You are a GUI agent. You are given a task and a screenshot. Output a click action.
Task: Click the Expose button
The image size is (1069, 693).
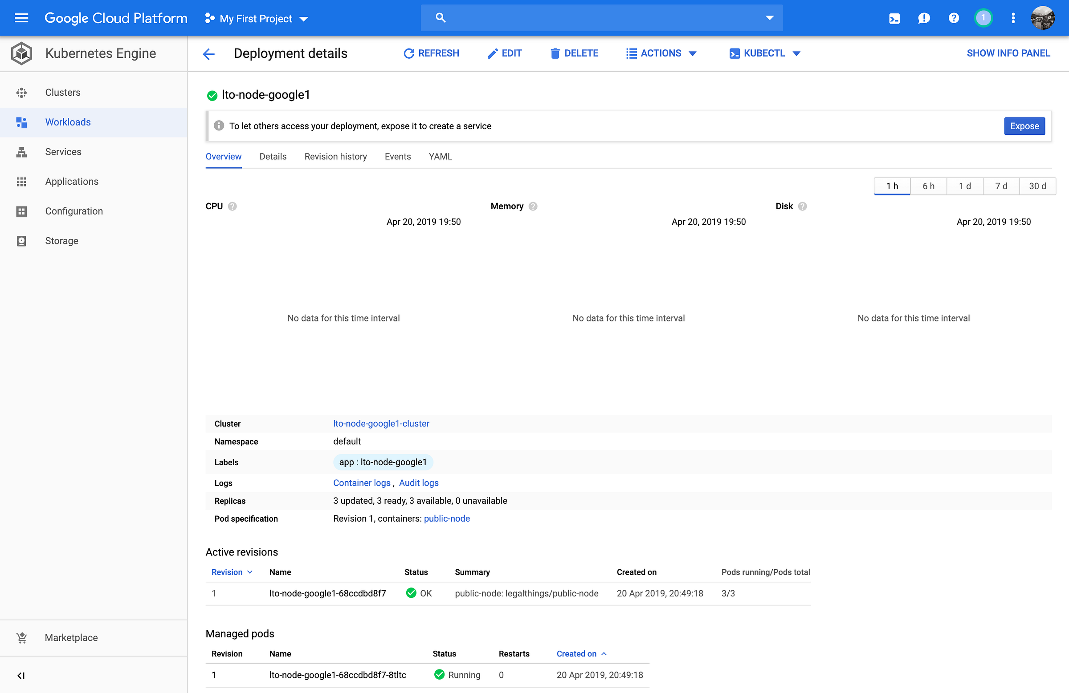pyautogui.click(x=1024, y=126)
